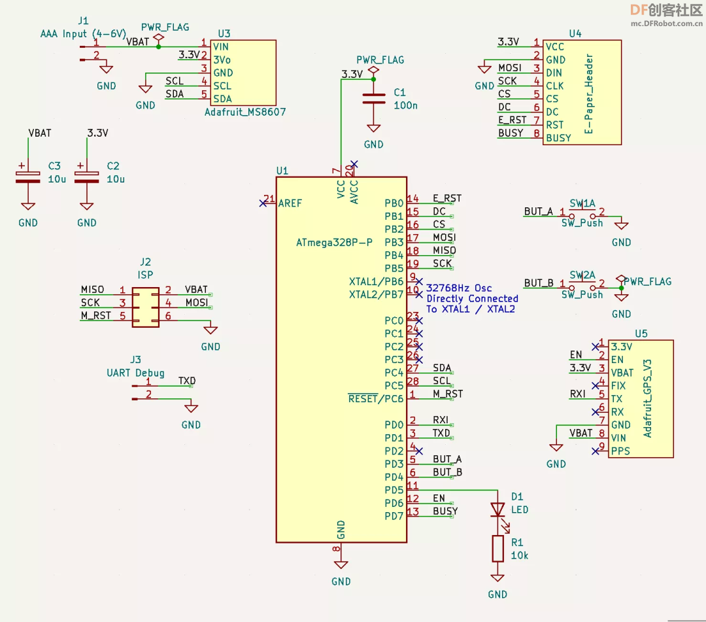Click the 'XTAL2/PB7' pin name
This screenshot has width=706, height=622.
pyautogui.click(x=376, y=294)
